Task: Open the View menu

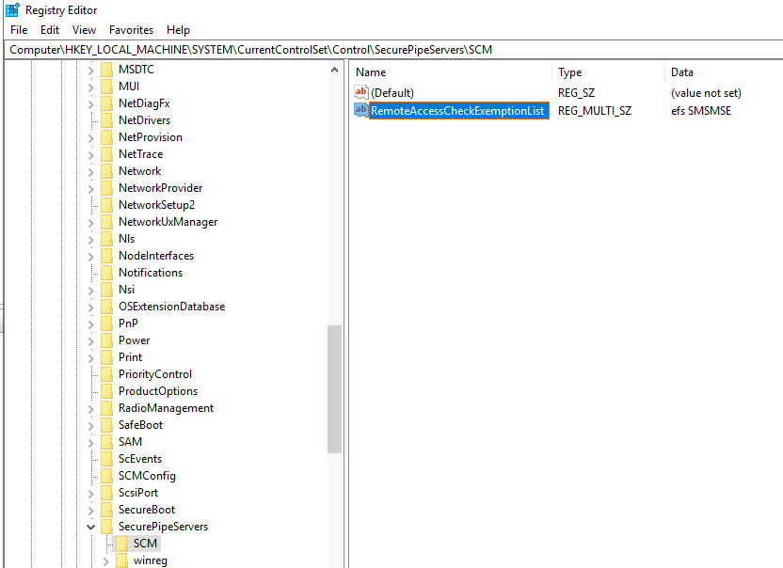Action: pos(84,30)
